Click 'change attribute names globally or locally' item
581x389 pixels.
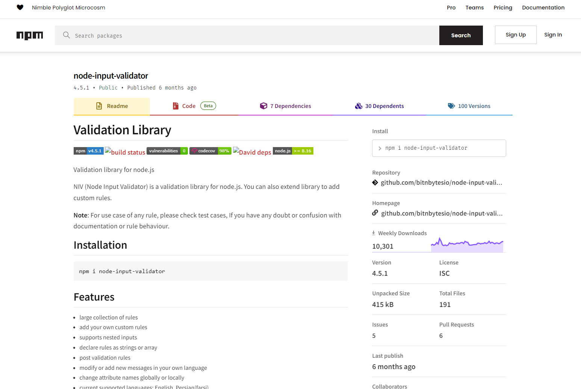coord(132,378)
